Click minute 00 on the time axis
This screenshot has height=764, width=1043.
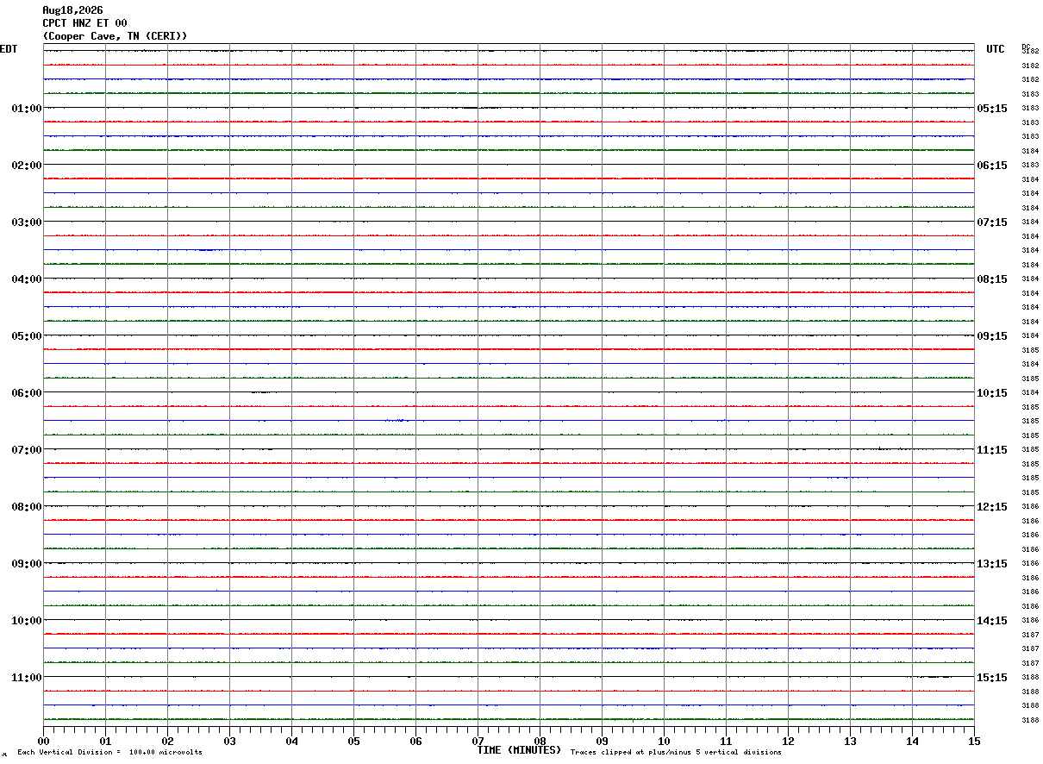pyautogui.click(x=44, y=741)
